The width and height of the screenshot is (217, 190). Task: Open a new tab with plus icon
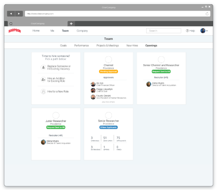71,24
